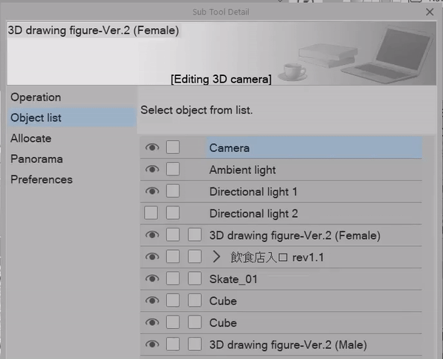Open the Panorama settings category
The height and width of the screenshot is (359, 443).
tap(36, 159)
